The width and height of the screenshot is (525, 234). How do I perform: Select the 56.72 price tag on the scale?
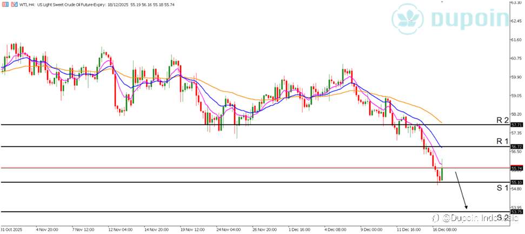516,147
